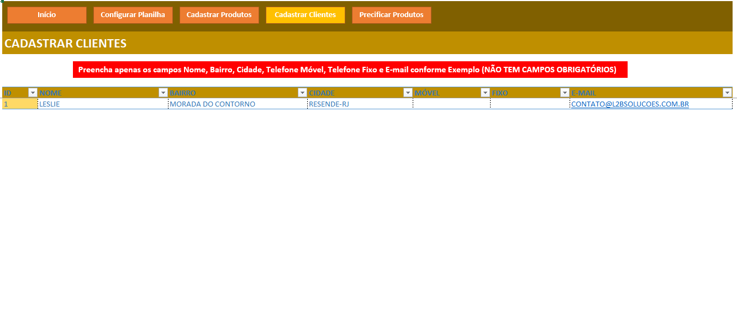This screenshot has height=324, width=737.
Task: Expand the E-MAIL column filter arrow
Action: 727,93
